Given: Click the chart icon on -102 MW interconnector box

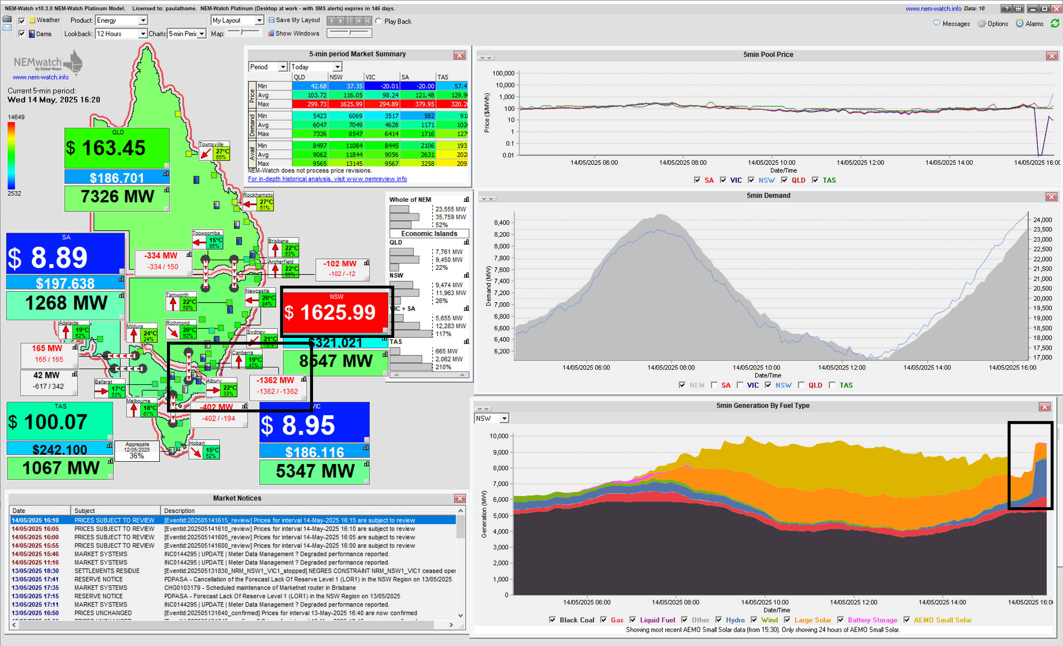Looking at the screenshot, I should [x=366, y=263].
